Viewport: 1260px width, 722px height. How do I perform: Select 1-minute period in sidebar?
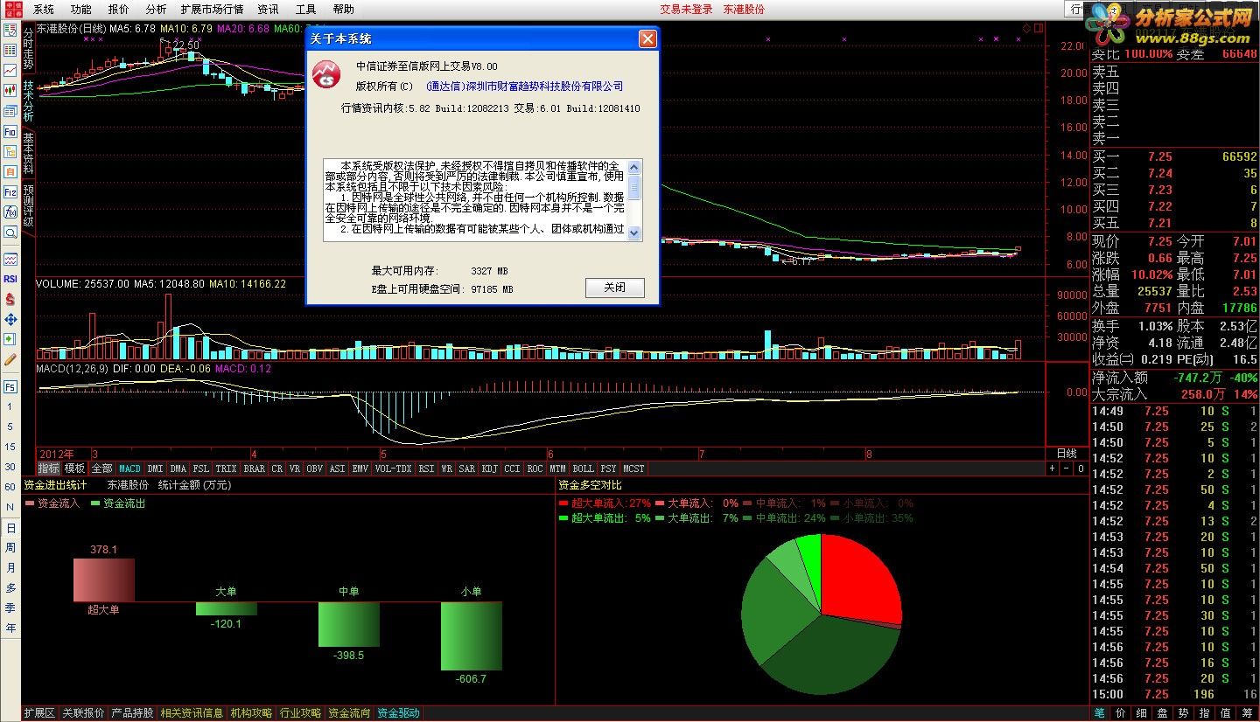[10, 407]
